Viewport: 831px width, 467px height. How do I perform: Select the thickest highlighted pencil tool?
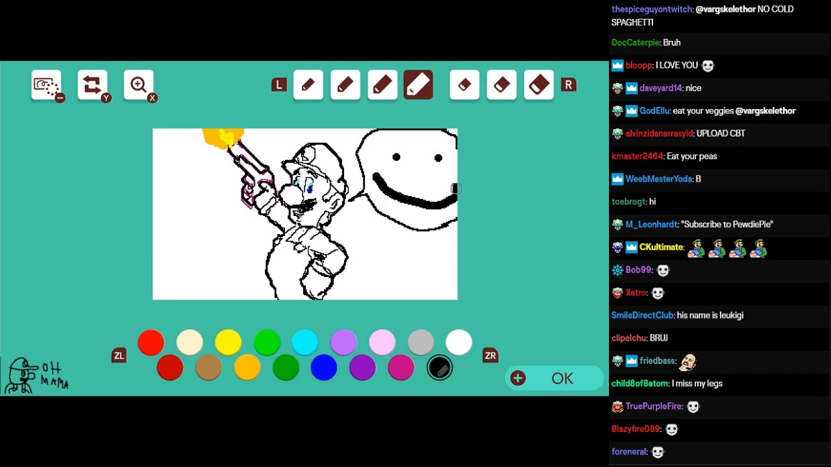click(419, 85)
